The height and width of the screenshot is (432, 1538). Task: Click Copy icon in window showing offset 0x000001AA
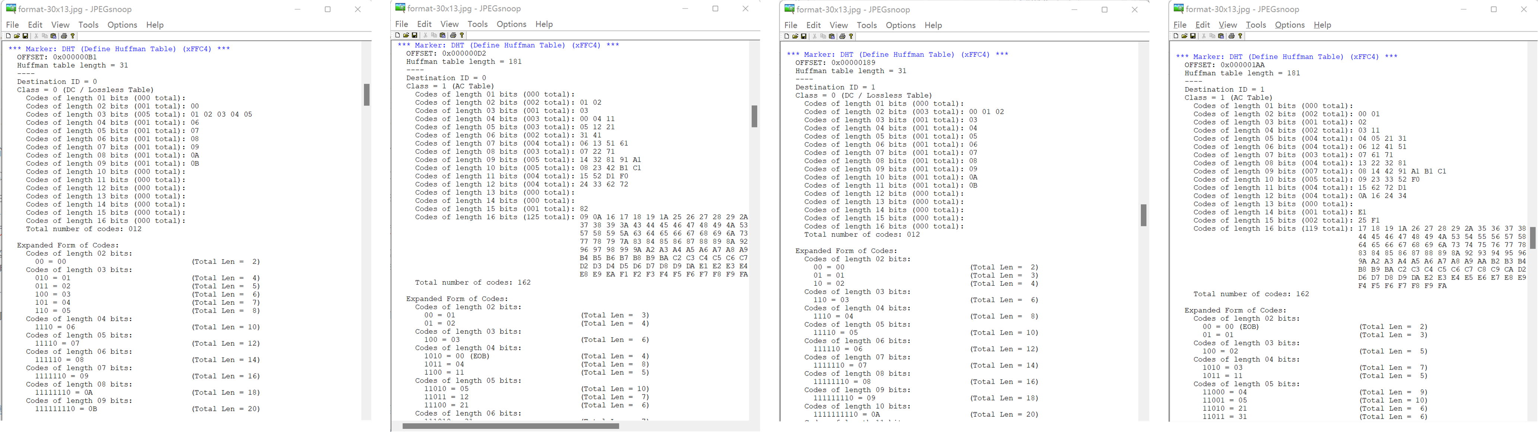1213,36
